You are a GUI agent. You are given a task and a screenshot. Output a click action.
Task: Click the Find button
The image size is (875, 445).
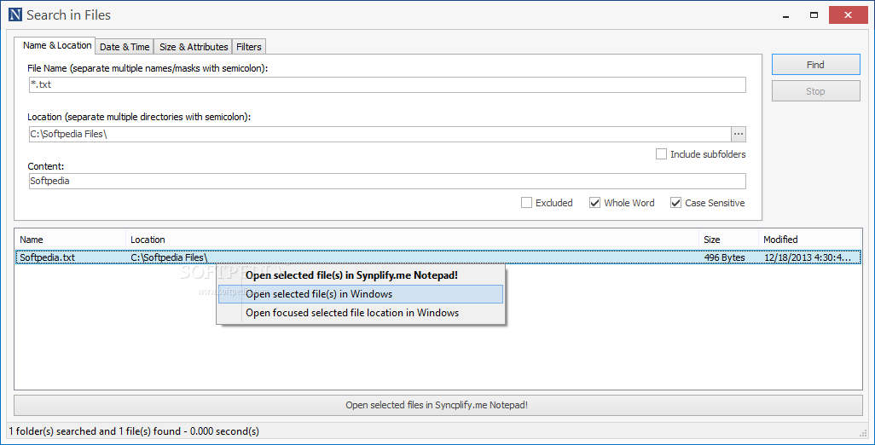[x=816, y=65]
